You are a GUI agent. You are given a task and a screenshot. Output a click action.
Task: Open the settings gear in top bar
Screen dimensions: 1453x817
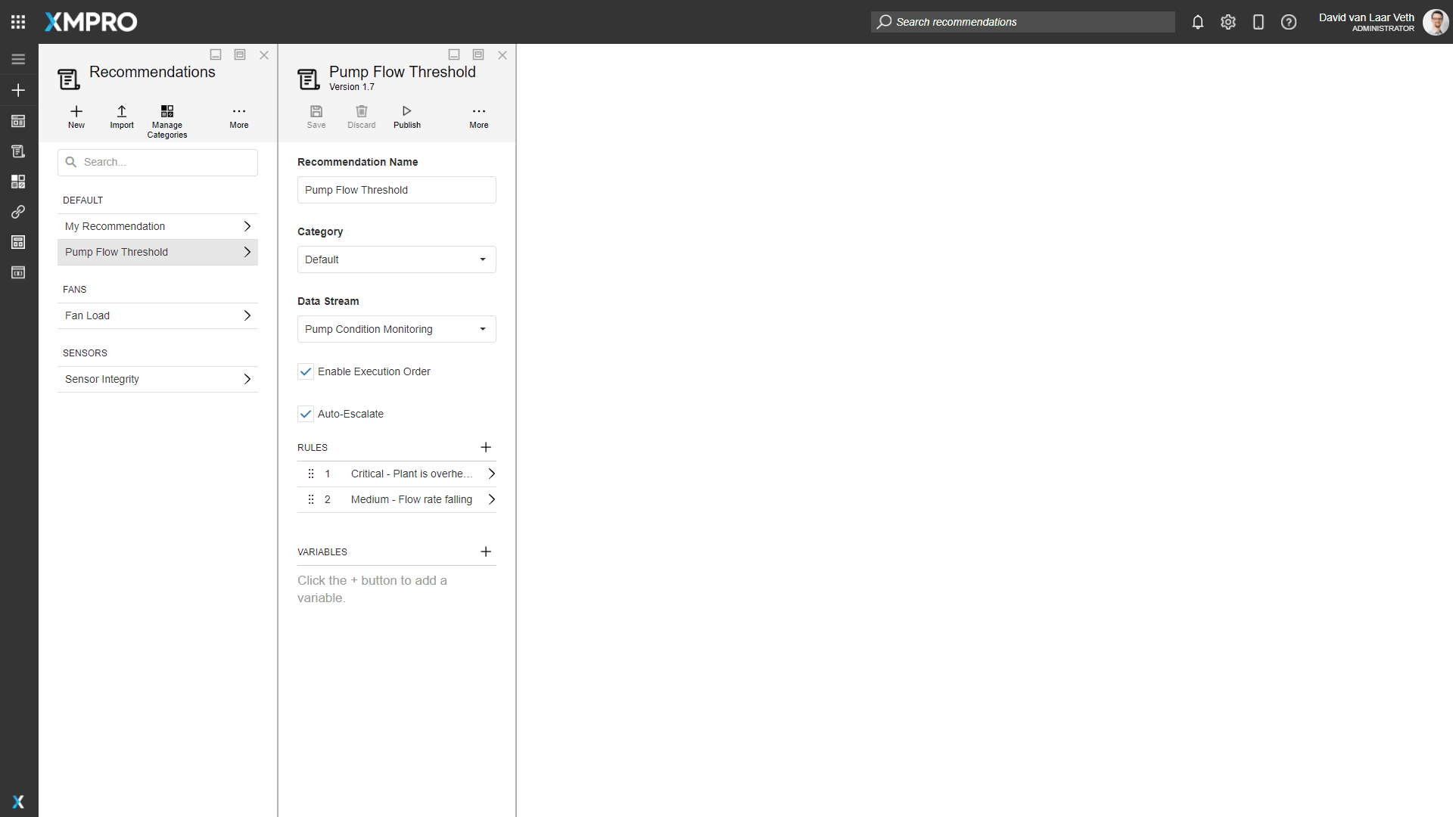click(x=1227, y=22)
